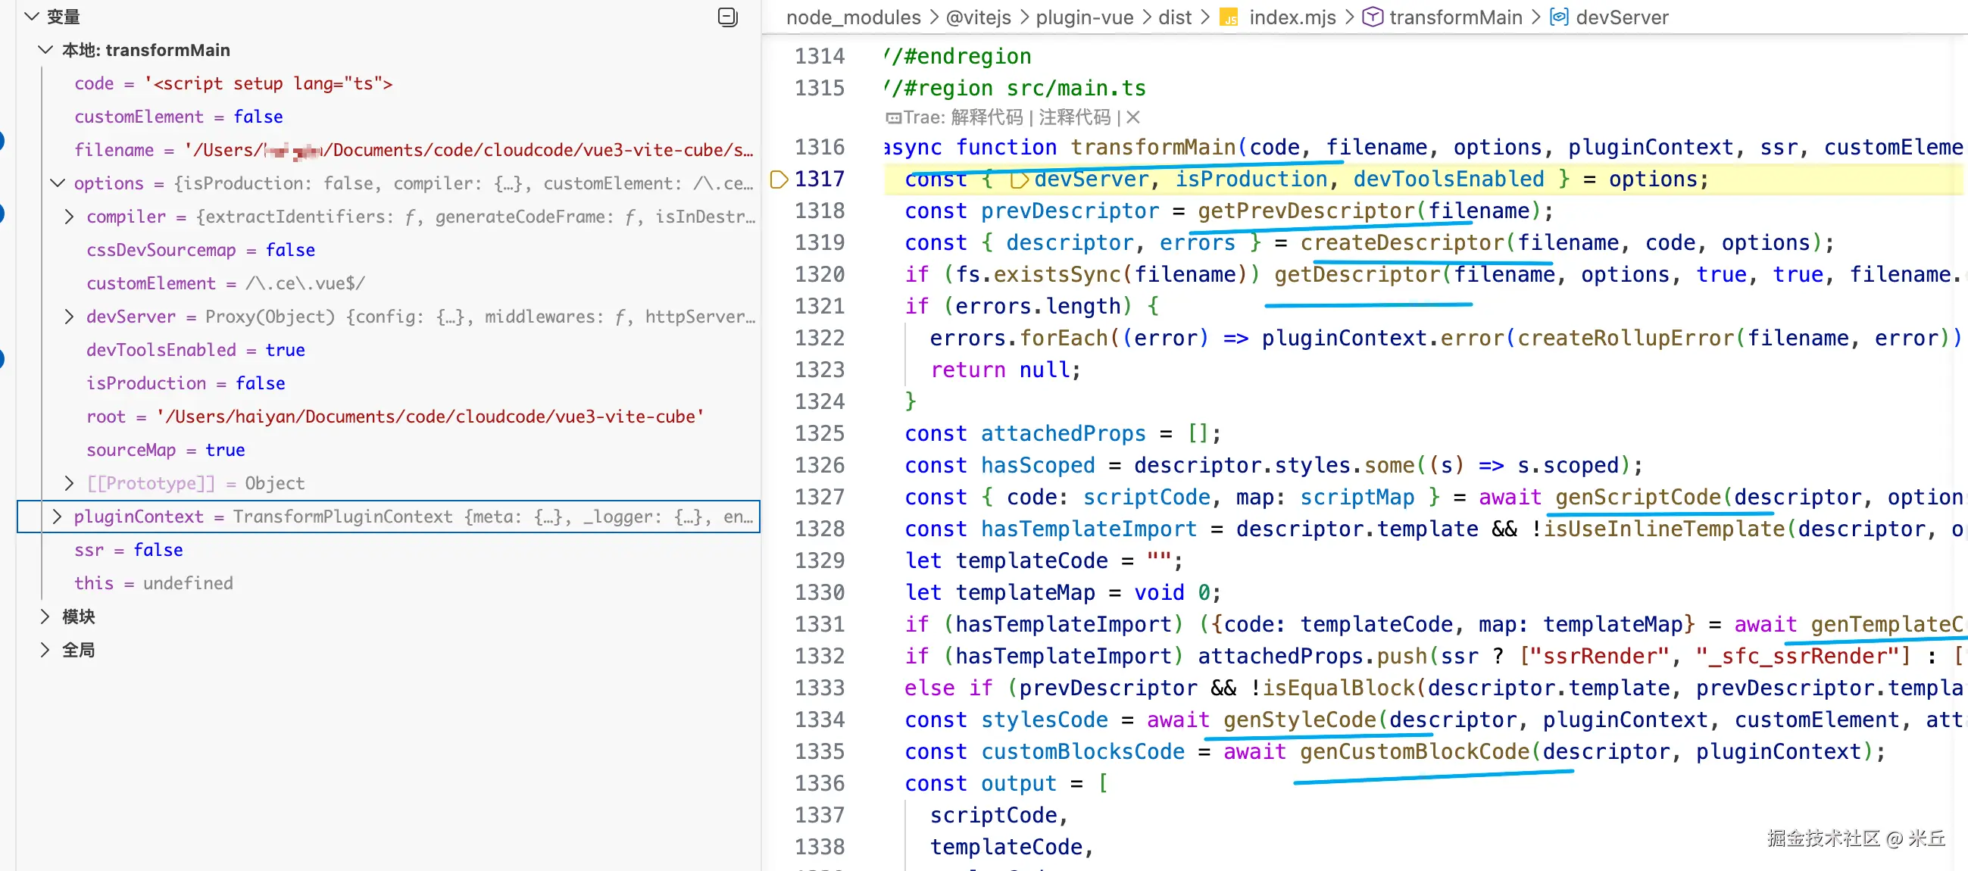Click the breakpoint marker at line 1317

pos(778,180)
